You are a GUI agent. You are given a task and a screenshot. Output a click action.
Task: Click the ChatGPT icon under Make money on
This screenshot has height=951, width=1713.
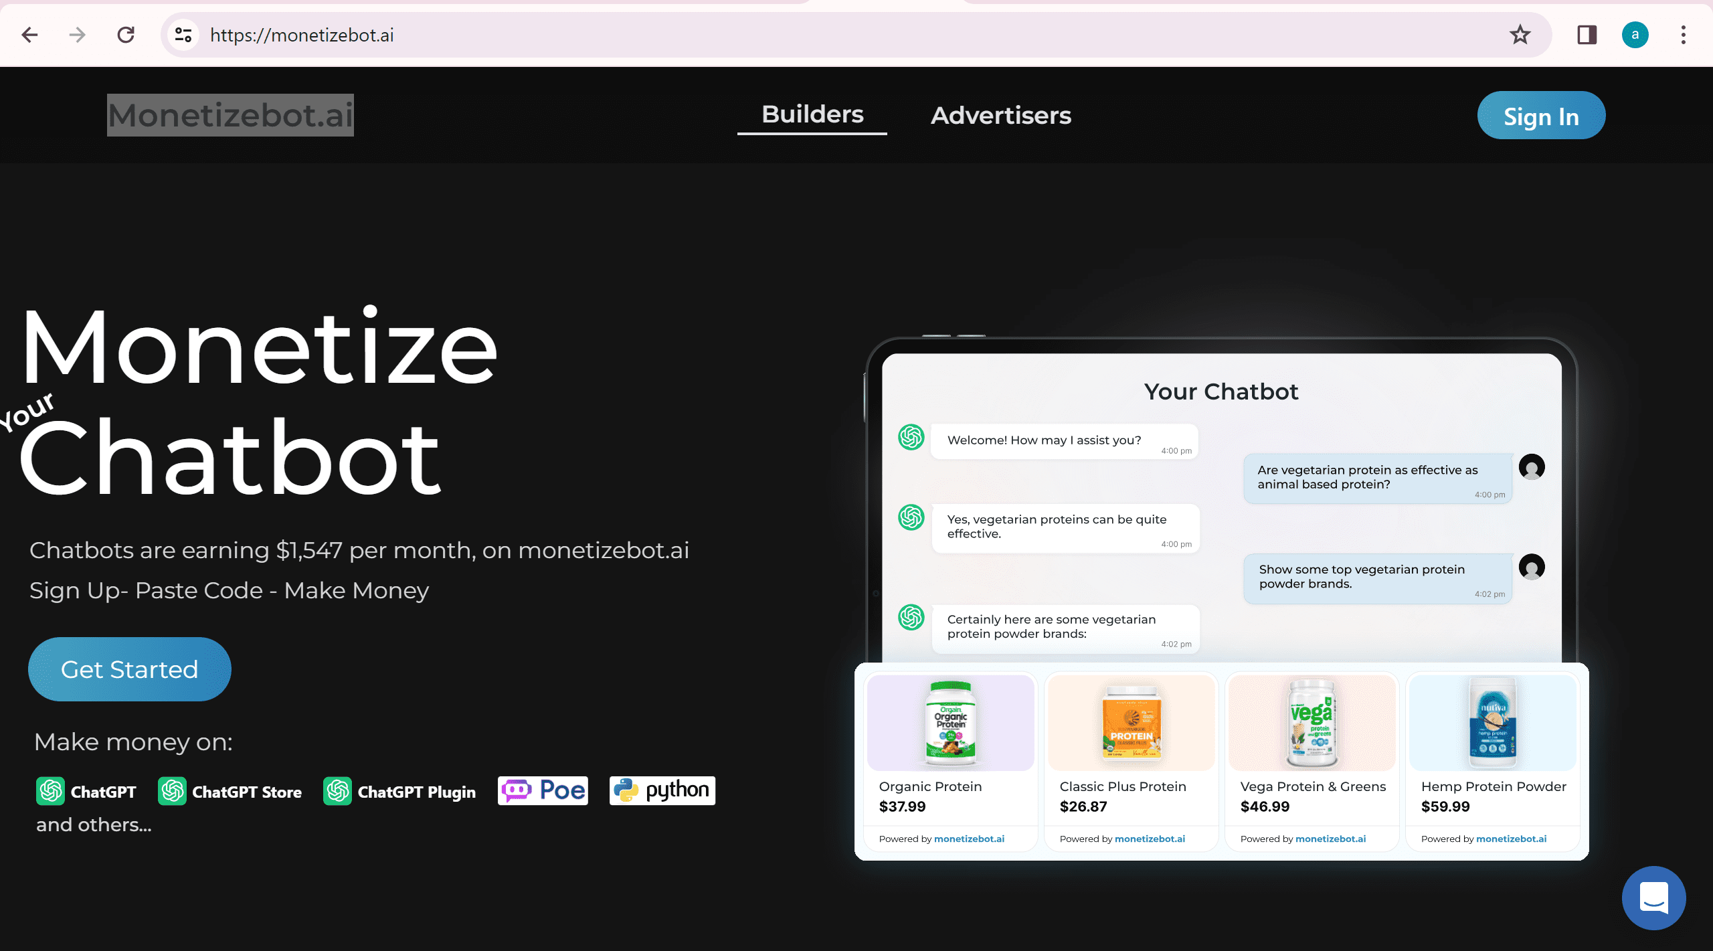click(x=52, y=790)
